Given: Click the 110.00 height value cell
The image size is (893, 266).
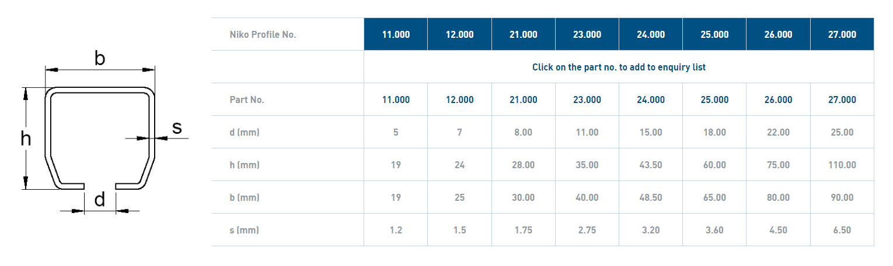Looking at the screenshot, I should pyautogui.click(x=842, y=165).
